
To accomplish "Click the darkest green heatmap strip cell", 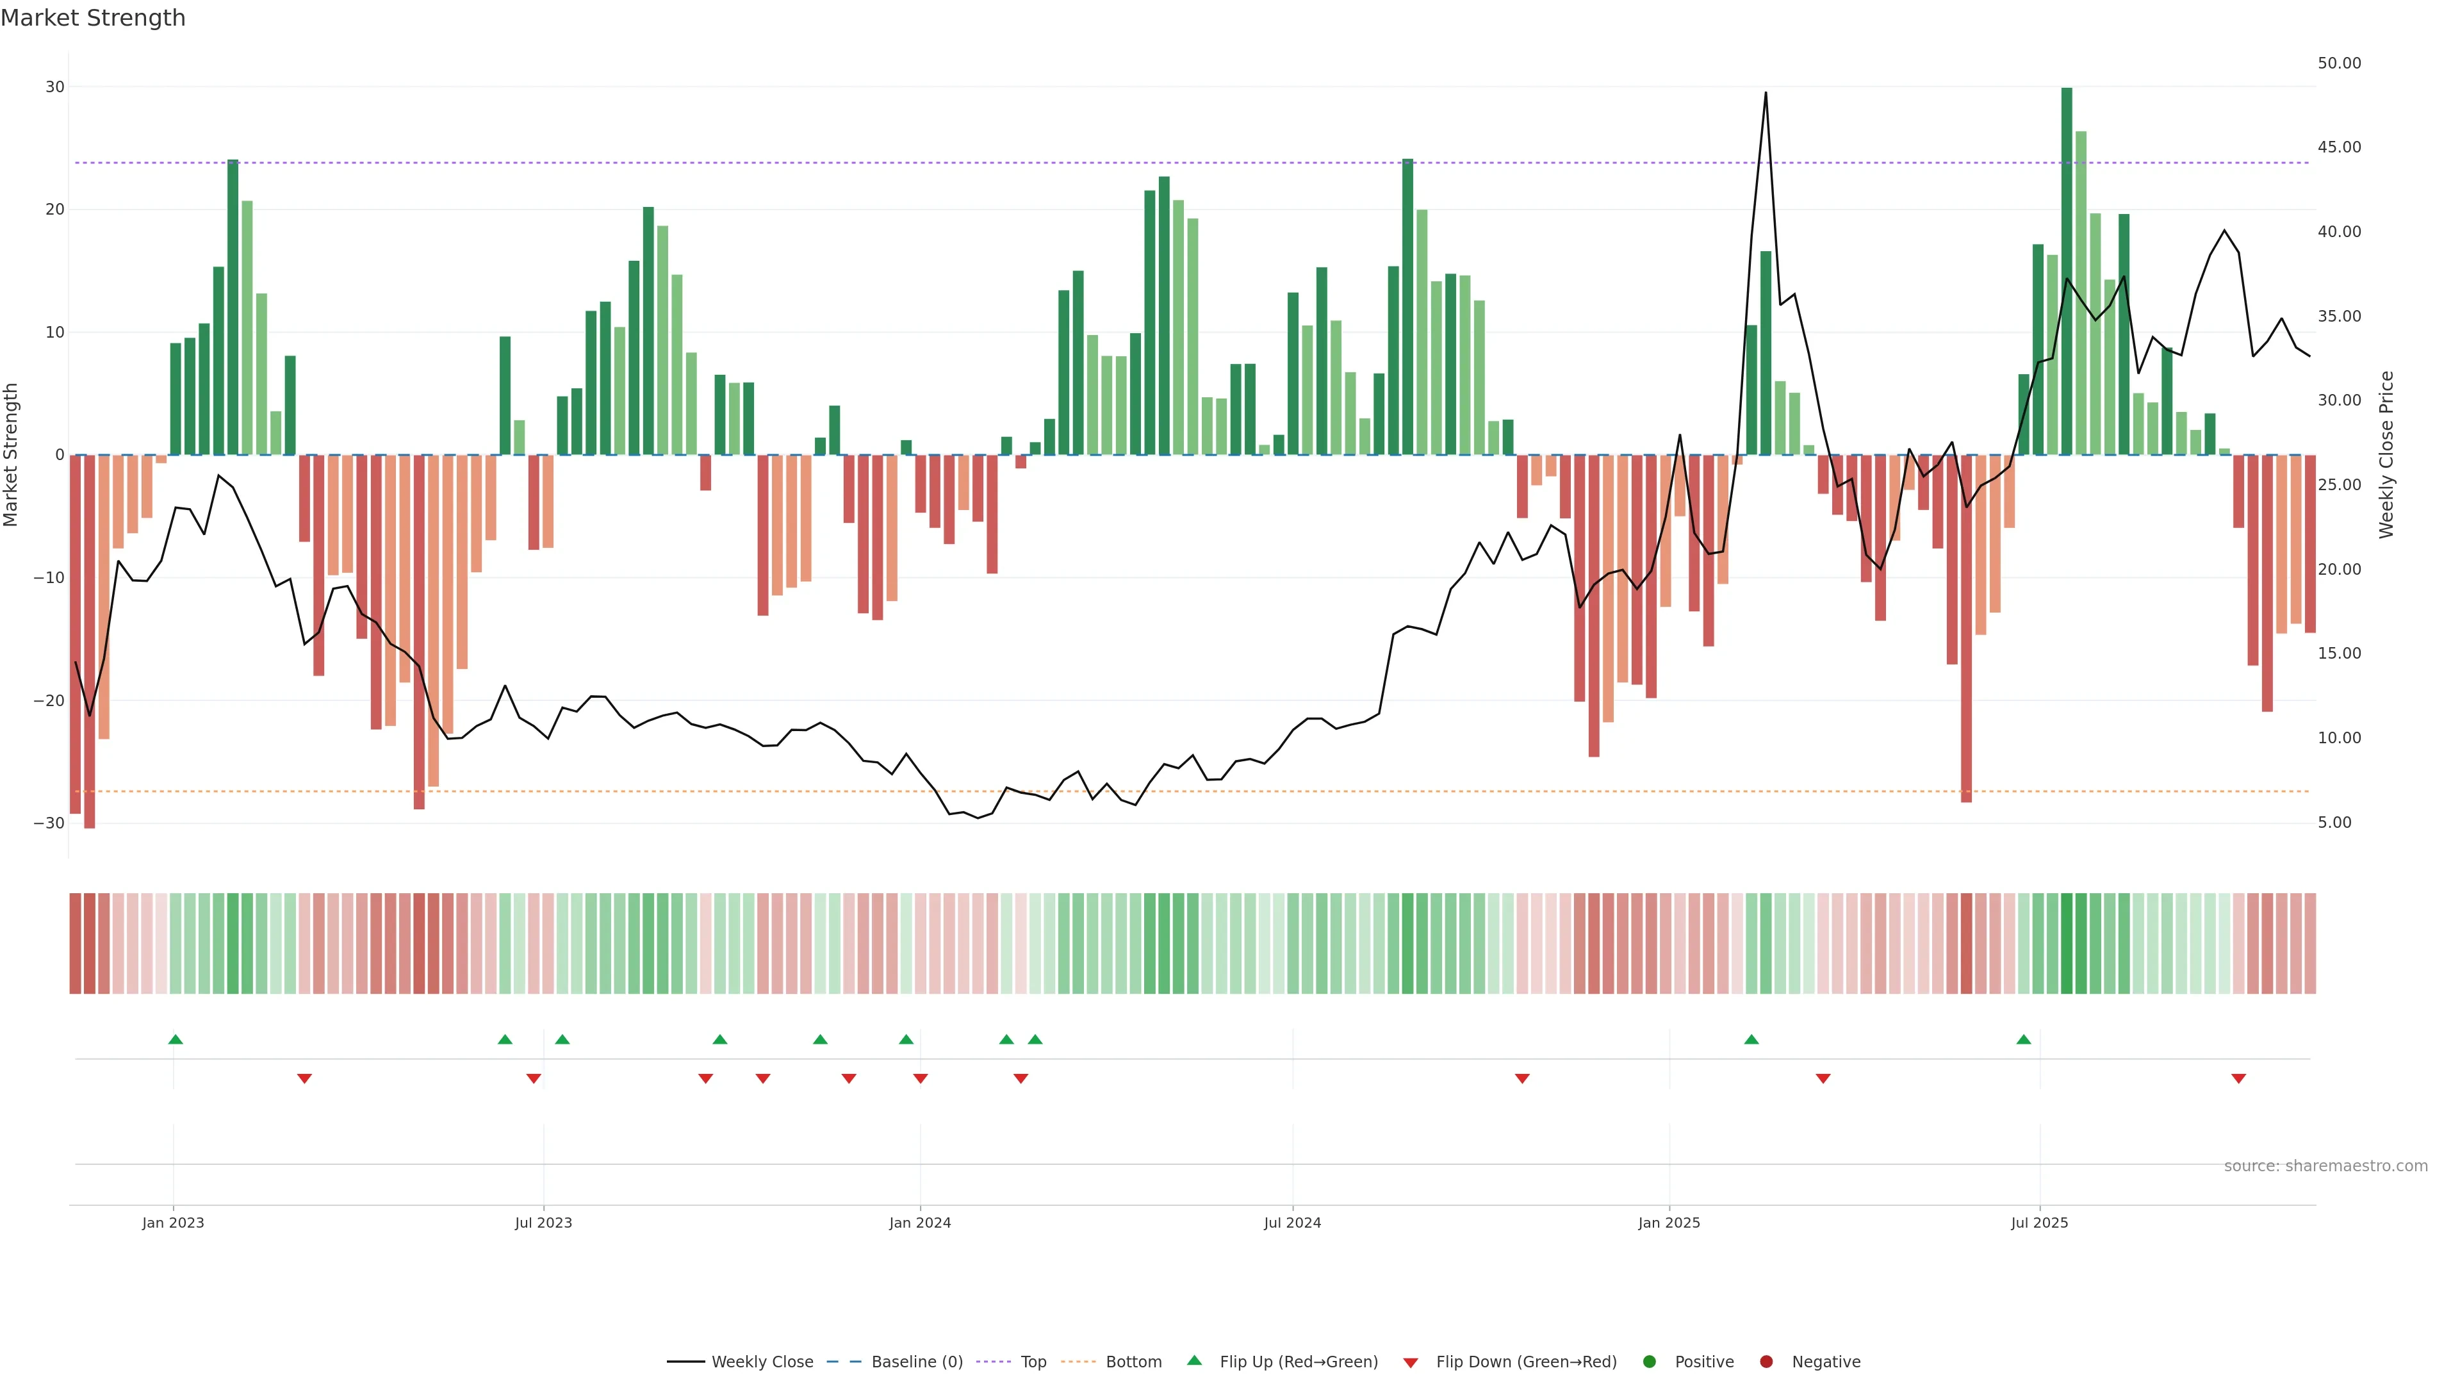I will (x=2067, y=943).
